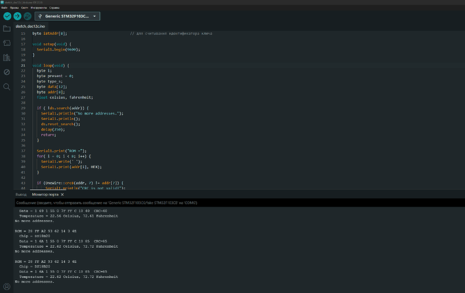465x293 pixels.
Task: Open the Скетч menu
Action: coord(25,7)
